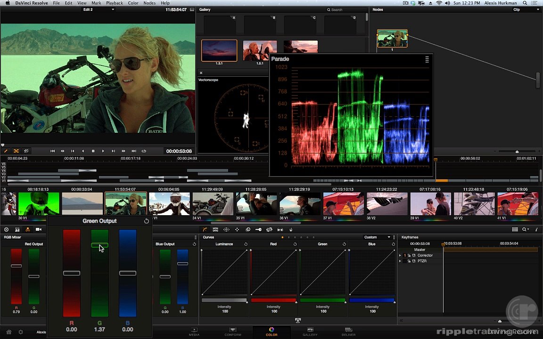The image size is (543, 339).
Task: Click the thumbnail grid view icon
Action: tap(515, 229)
